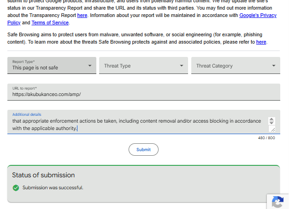Click the textarea scroll down arrow
The width and height of the screenshot is (289, 209).
tap(271, 123)
